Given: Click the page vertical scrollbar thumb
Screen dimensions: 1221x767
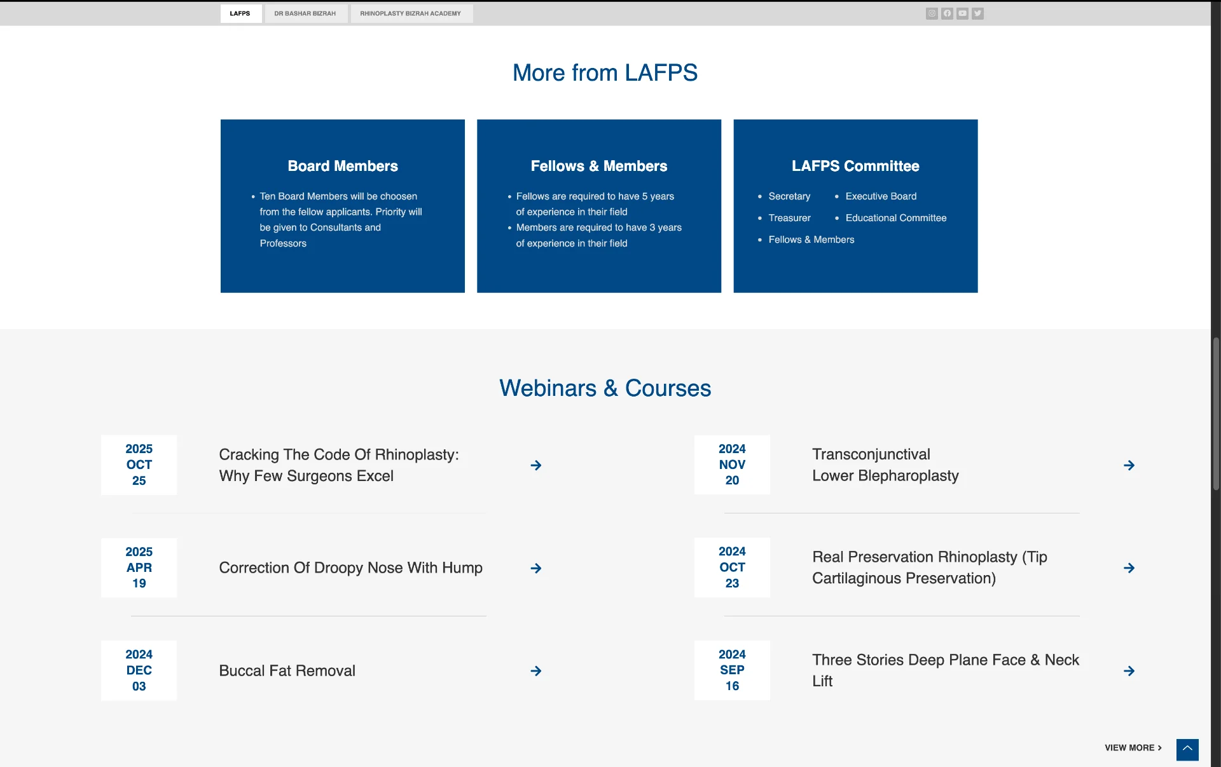Looking at the screenshot, I should (1216, 414).
